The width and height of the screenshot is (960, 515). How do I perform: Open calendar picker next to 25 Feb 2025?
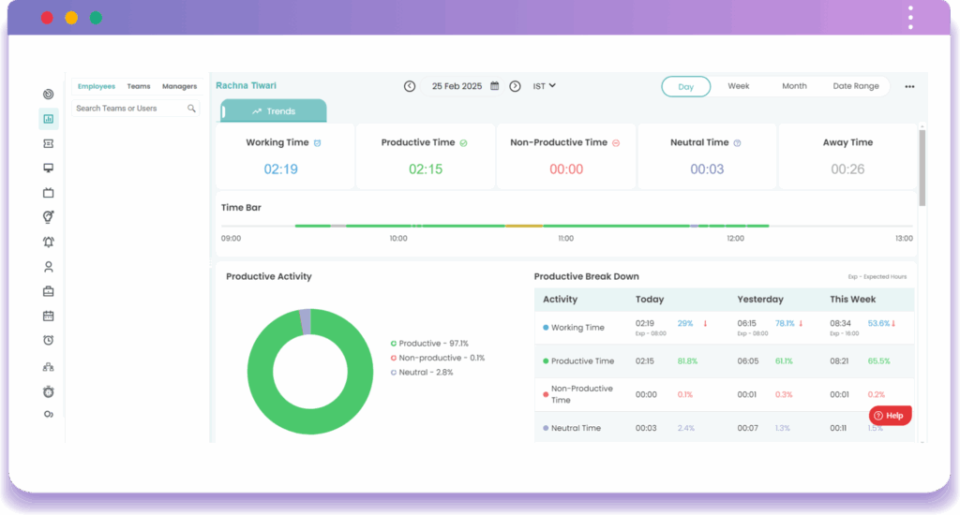[495, 86]
